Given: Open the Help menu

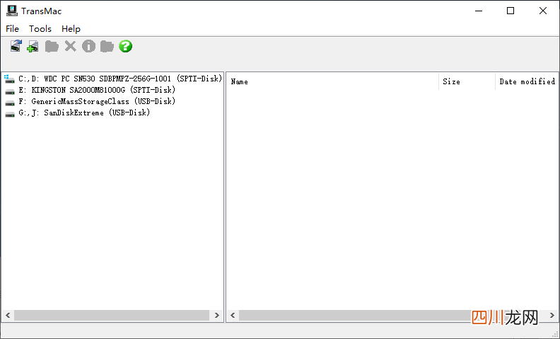Looking at the screenshot, I should (71, 28).
